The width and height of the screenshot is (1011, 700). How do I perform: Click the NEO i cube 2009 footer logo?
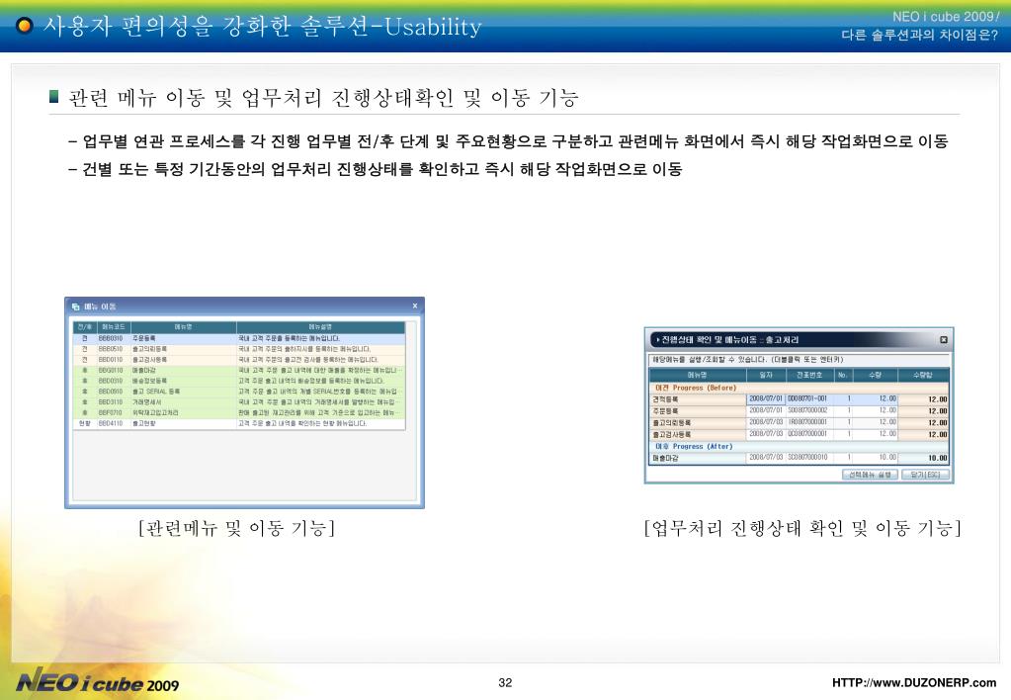click(x=98, y=682)
